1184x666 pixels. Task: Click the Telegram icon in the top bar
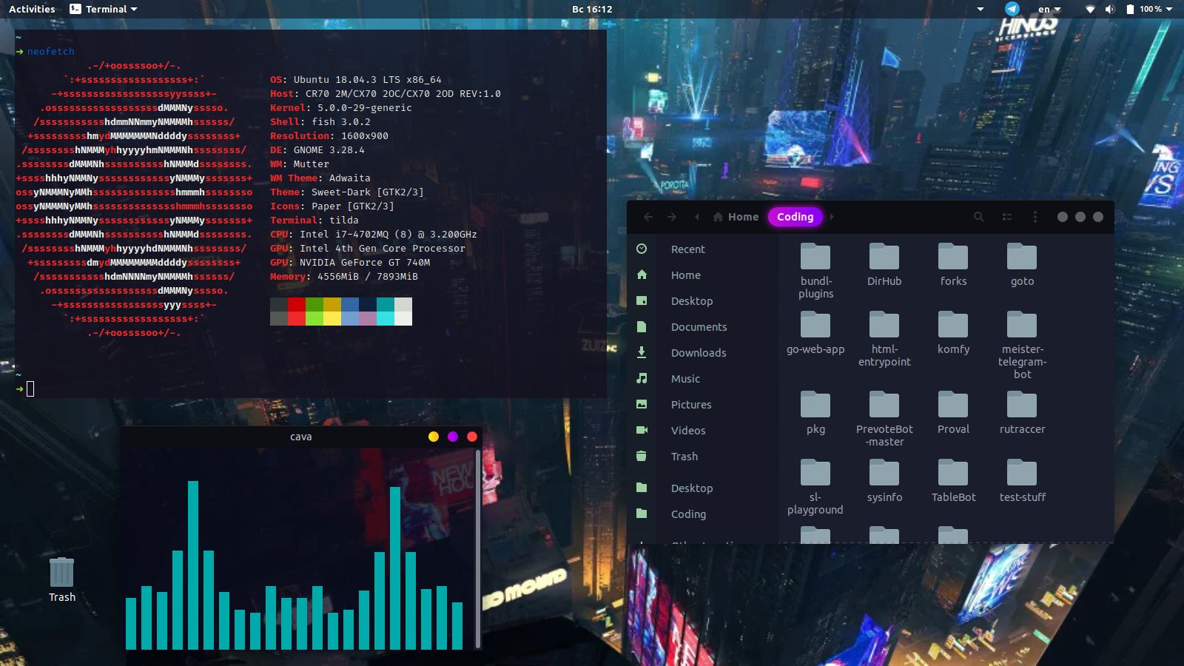[1011, 9]
